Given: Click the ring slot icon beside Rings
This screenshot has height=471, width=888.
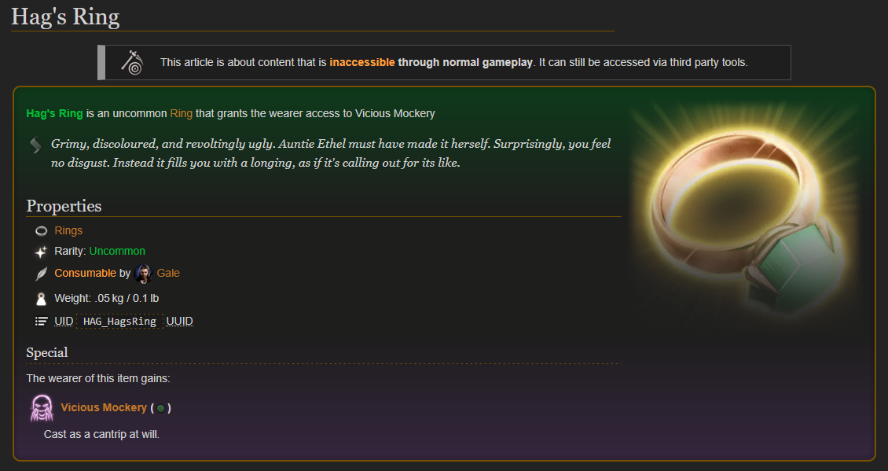Looking at the screenshot, I should pyautogui.click(x=42, y=230).
